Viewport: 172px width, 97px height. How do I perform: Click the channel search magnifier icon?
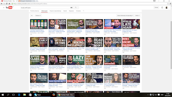(84, 11)
